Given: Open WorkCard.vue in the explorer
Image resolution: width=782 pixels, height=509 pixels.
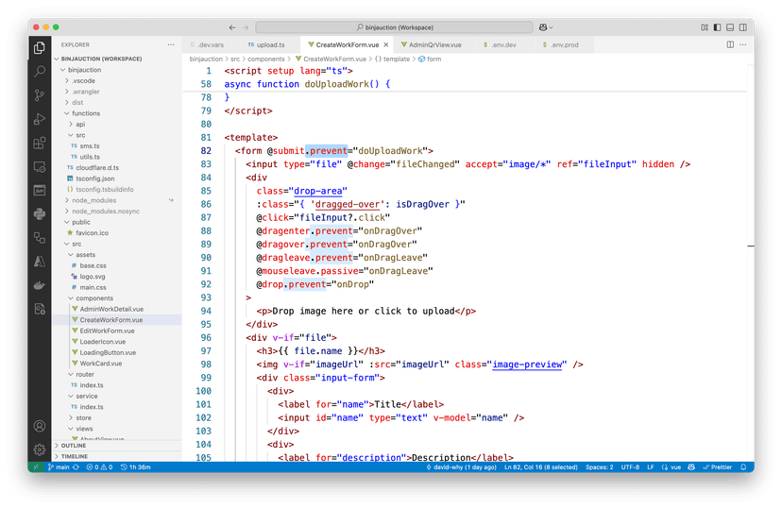Looking at the screenshot, I should coord(100,363).
